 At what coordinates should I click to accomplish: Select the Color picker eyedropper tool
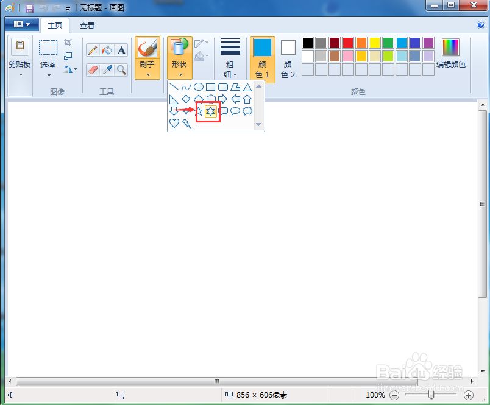(107, 70)
